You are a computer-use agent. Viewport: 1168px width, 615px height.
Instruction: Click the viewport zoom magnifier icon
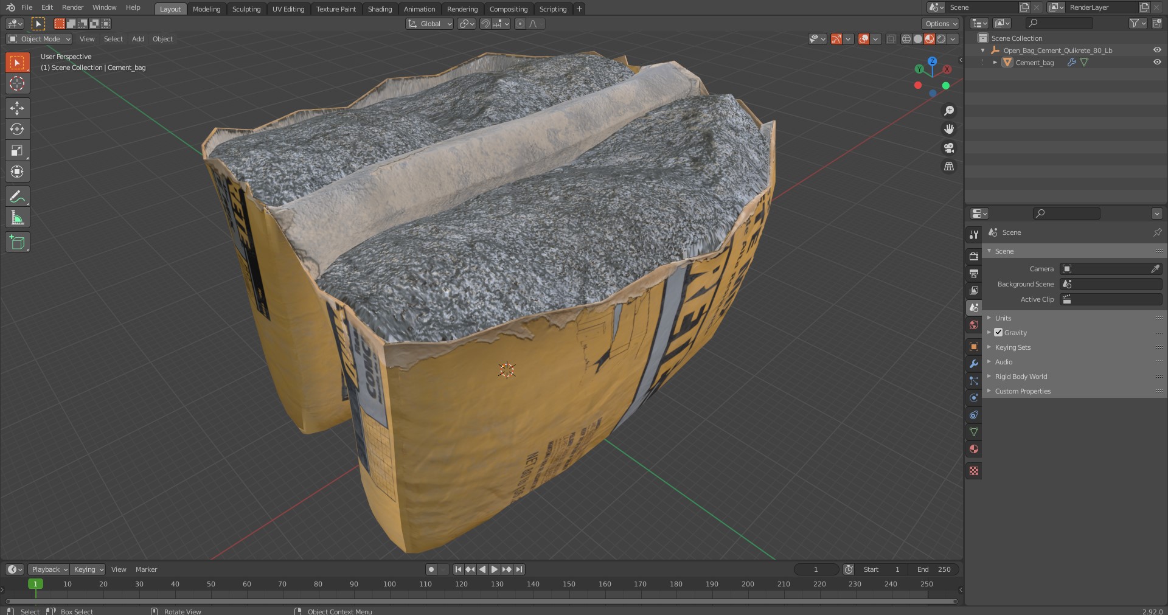pyautogui.click(x=948, y=111)
